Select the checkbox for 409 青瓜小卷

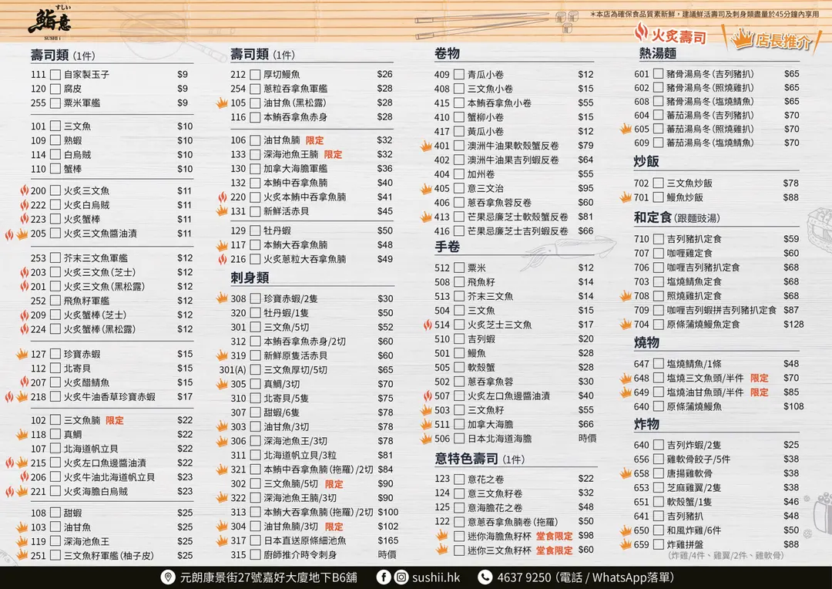tap(458, 75)
